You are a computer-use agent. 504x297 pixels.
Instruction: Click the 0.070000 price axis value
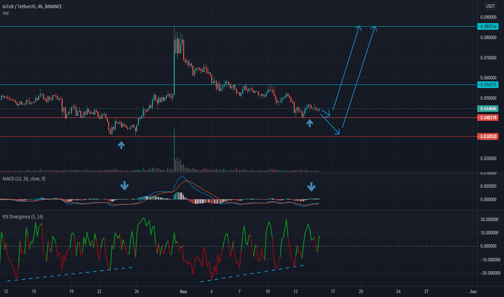[488, 58]
